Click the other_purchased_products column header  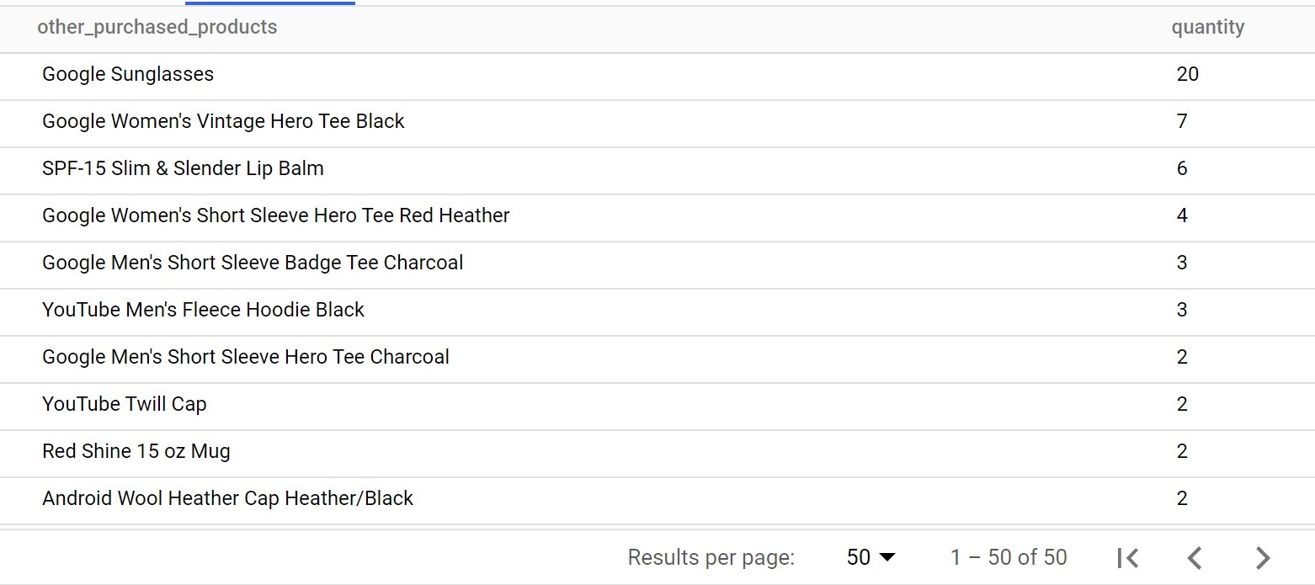point(157,27)
